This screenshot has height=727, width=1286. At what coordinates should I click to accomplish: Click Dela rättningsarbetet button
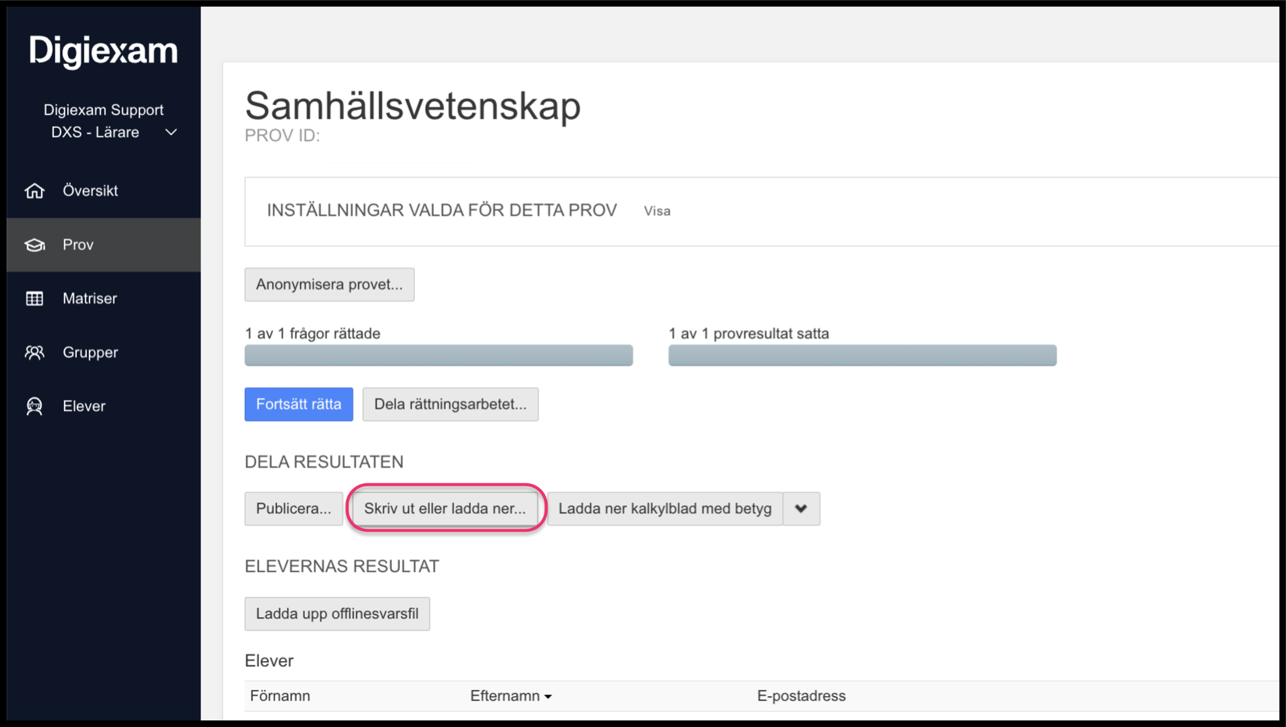click(450, 404)
